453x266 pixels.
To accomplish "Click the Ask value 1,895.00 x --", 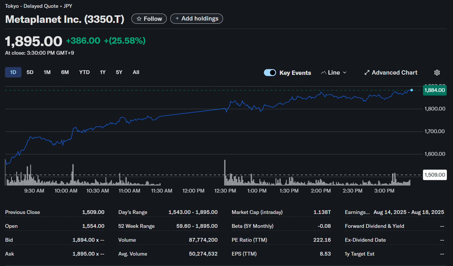I will point(88,254).
